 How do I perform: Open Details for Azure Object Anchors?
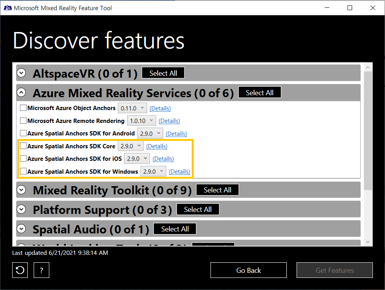point(160,108)
